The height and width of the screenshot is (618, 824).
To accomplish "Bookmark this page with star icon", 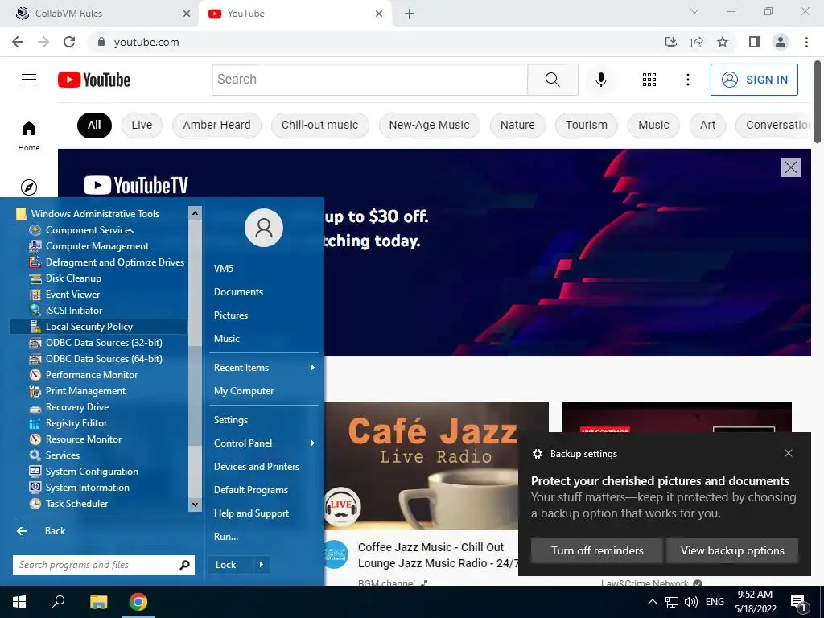I will tap(723, 42).
